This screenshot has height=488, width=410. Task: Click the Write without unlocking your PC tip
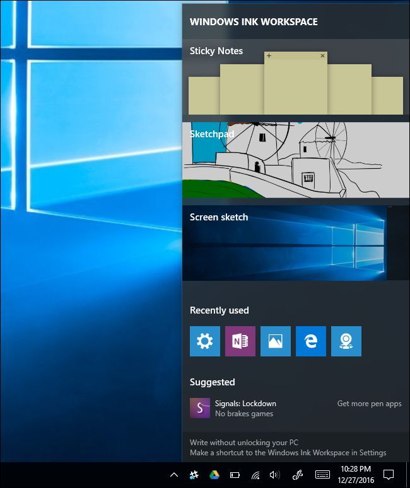click(x=244, y=442)
